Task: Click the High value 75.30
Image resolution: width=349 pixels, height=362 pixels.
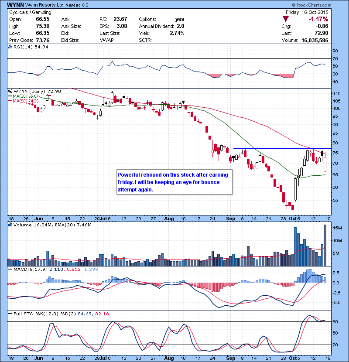Action: (43, 26)
